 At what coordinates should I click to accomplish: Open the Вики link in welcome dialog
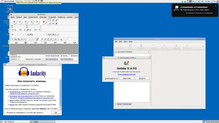11,100
